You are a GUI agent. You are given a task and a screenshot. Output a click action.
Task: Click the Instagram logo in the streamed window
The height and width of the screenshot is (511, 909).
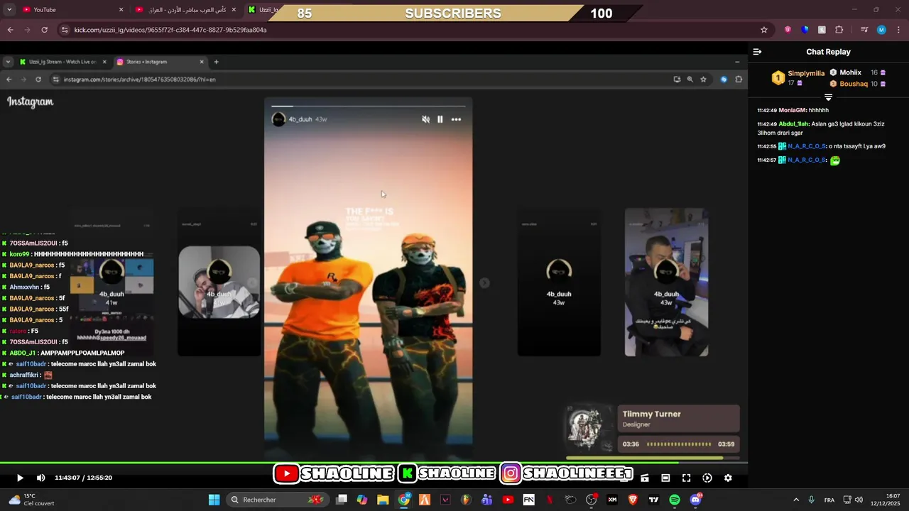point(31,101)
